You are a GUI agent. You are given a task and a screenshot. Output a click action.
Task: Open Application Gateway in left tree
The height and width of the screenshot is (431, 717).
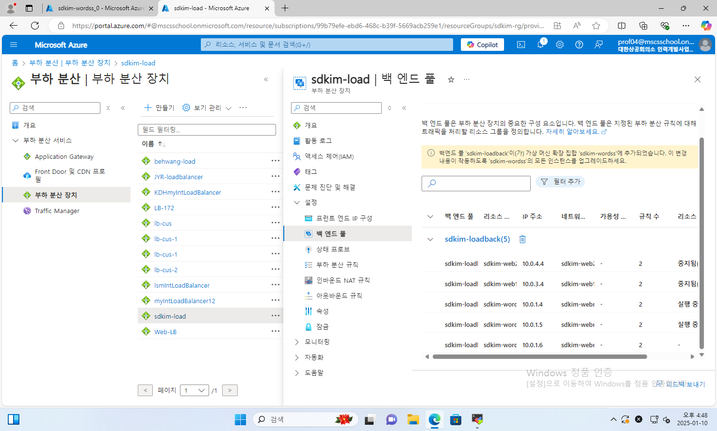click(64, 156)
